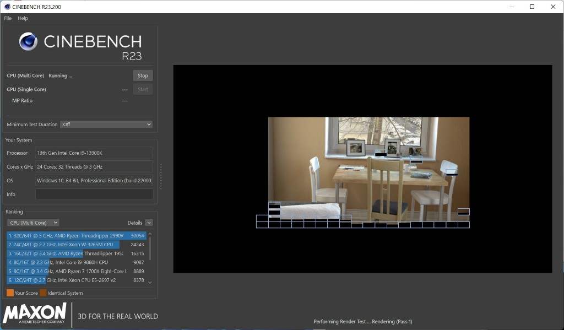Expand the ranking Details chevron
The image size is (564, 330).
pyautogui.click(x=149, y=223)
